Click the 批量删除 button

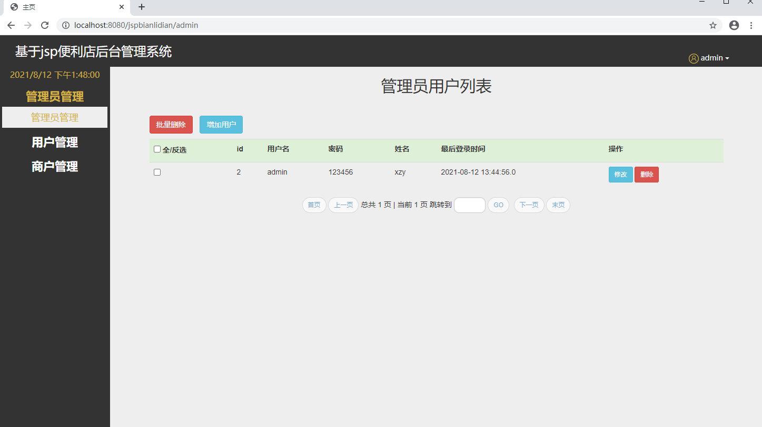coord(171,125)
